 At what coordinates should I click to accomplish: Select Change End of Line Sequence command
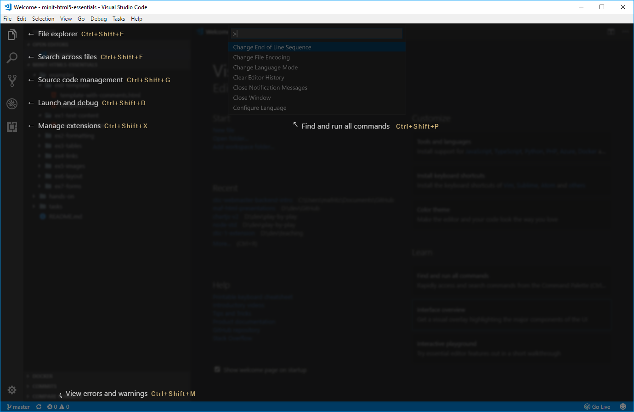(317, 47)
